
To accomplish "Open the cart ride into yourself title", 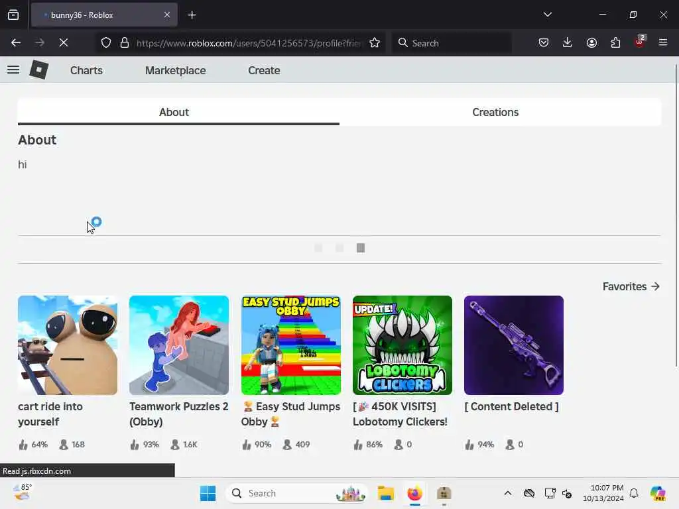I will (50, 414).
